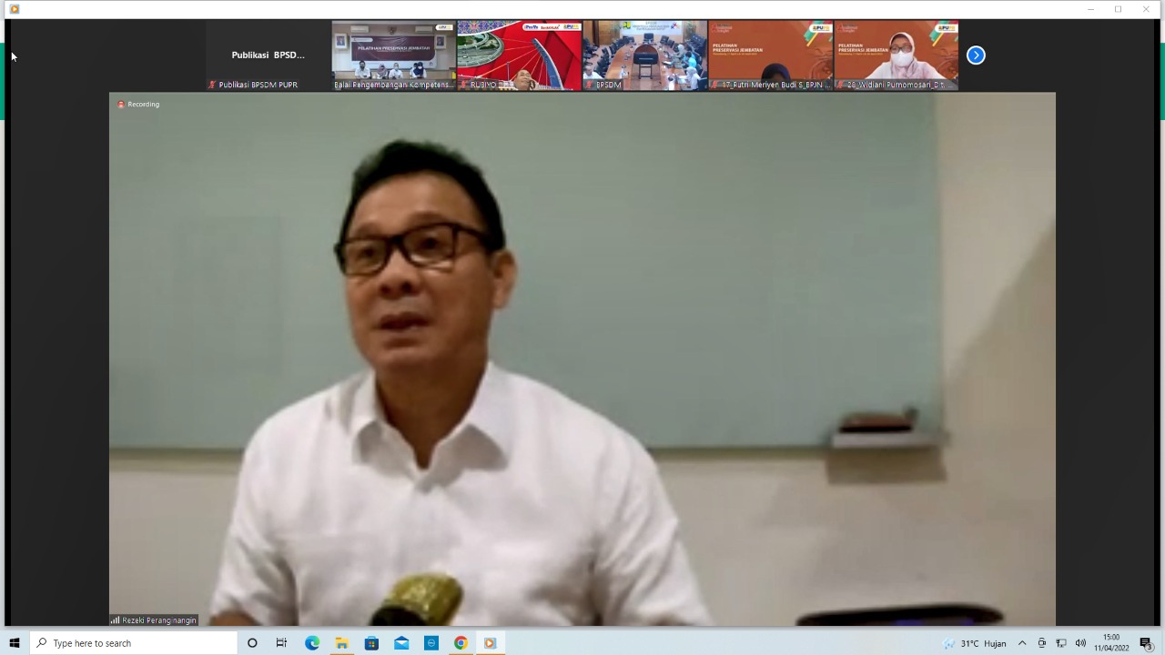Open the blue app next to Mail
The height and width of the screenshot is (655, 1165).
pos(431,643)
